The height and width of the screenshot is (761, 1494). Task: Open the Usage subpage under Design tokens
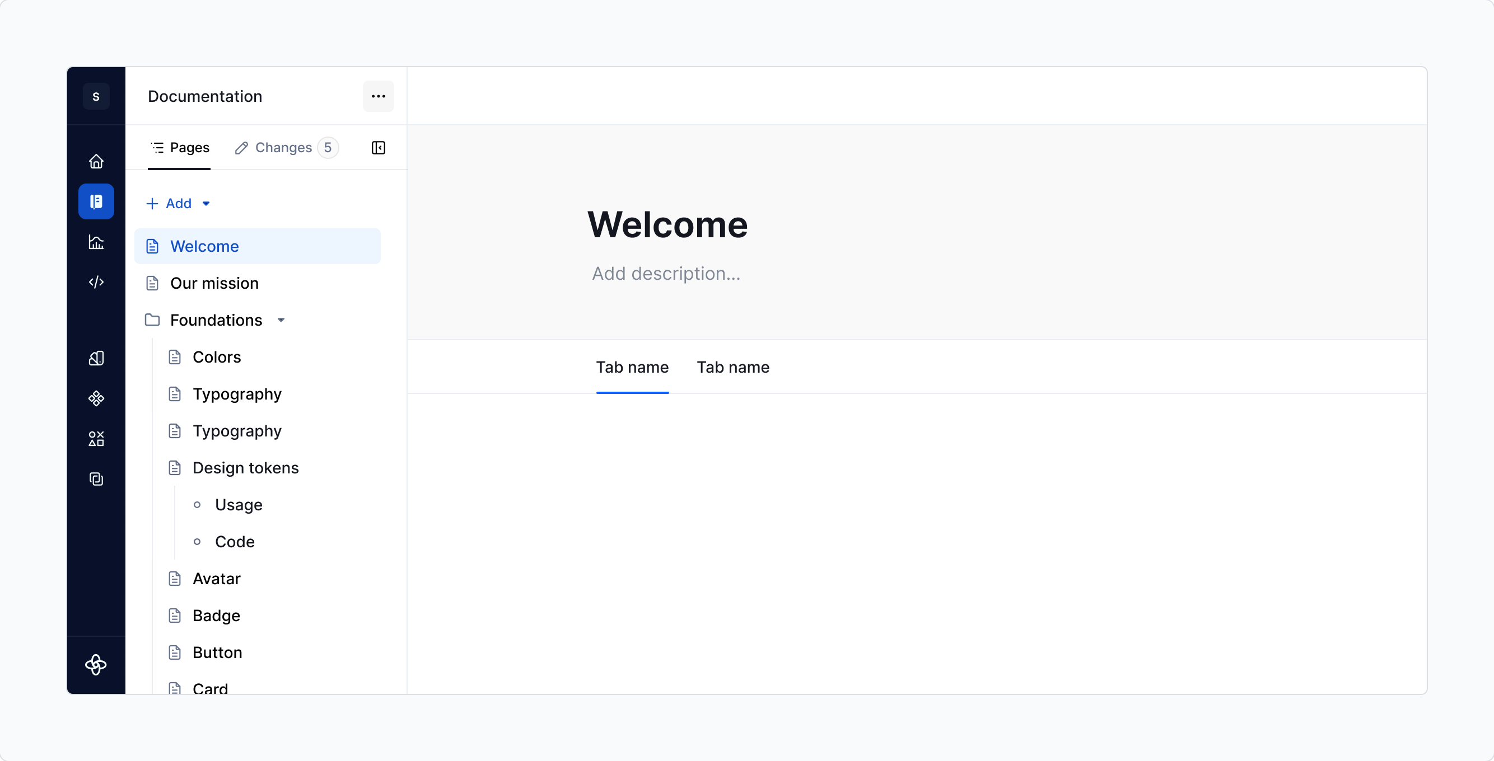coord(239,505)
